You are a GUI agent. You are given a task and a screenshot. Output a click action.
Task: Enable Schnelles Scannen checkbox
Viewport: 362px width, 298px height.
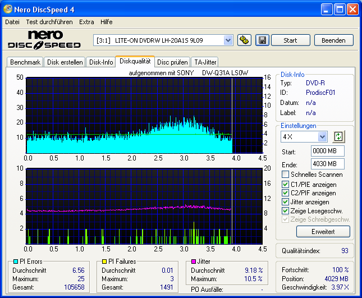pyautogui.click(x=285, y=175)
